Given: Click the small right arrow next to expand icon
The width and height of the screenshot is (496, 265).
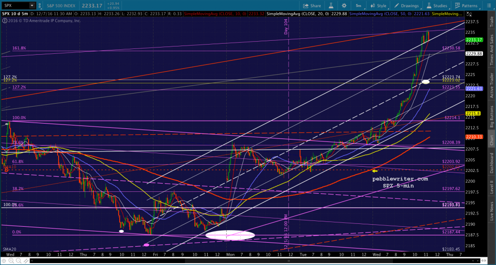Looking at the screenshot, I should (478, 261).
